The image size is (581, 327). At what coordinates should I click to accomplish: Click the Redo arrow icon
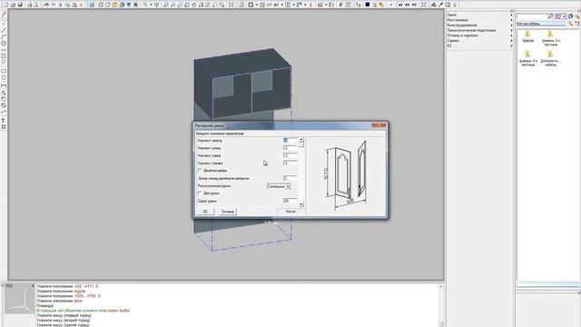(x=54, y=5)
